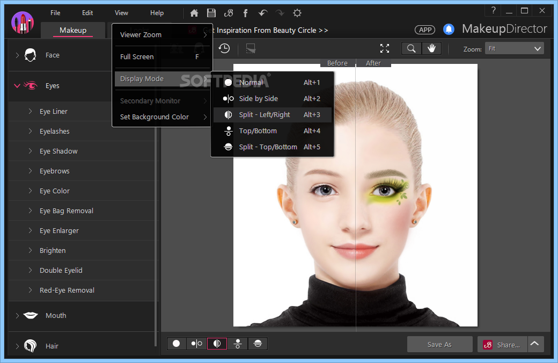
Task: Toggle Split Left/Right button at bottom
Action: click(x=217, y=344)
